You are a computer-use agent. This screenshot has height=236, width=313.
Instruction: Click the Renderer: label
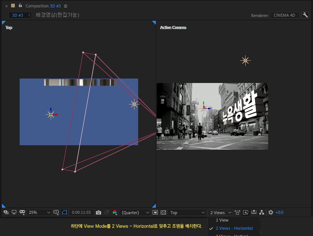tap(260, 16)
